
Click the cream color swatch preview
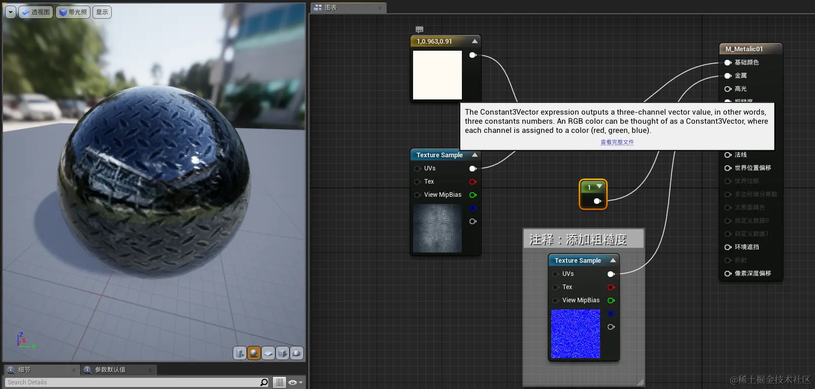tap(437, 75)
